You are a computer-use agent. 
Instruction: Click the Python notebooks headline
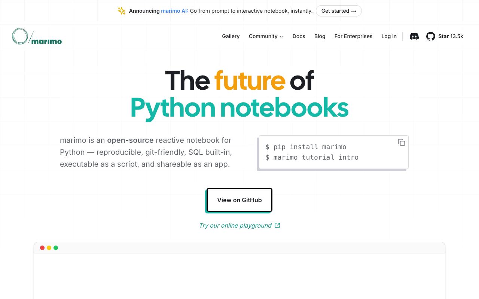coord(239,108)
